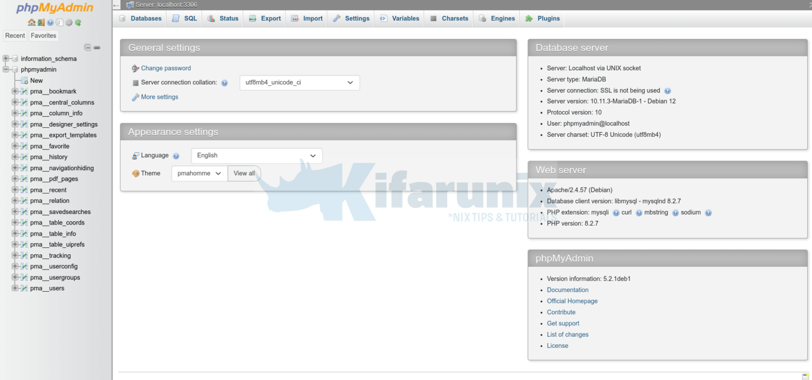
Task: Click the help icon beside Server connection collation
Action: (x=224, y=82)
